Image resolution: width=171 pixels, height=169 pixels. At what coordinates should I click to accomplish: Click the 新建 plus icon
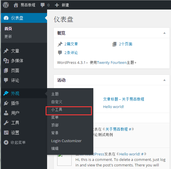click(x=57, y=5)
